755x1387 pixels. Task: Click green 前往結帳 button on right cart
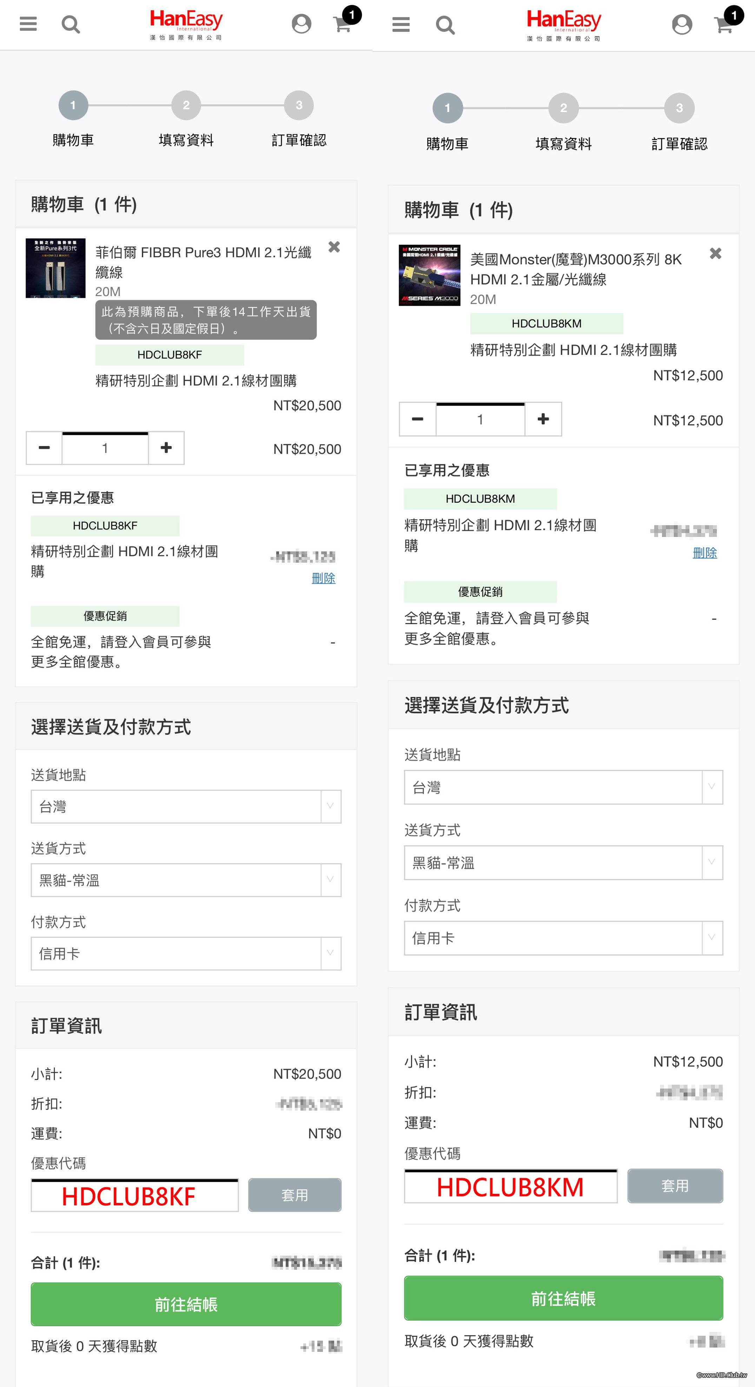click(563, 1298)
